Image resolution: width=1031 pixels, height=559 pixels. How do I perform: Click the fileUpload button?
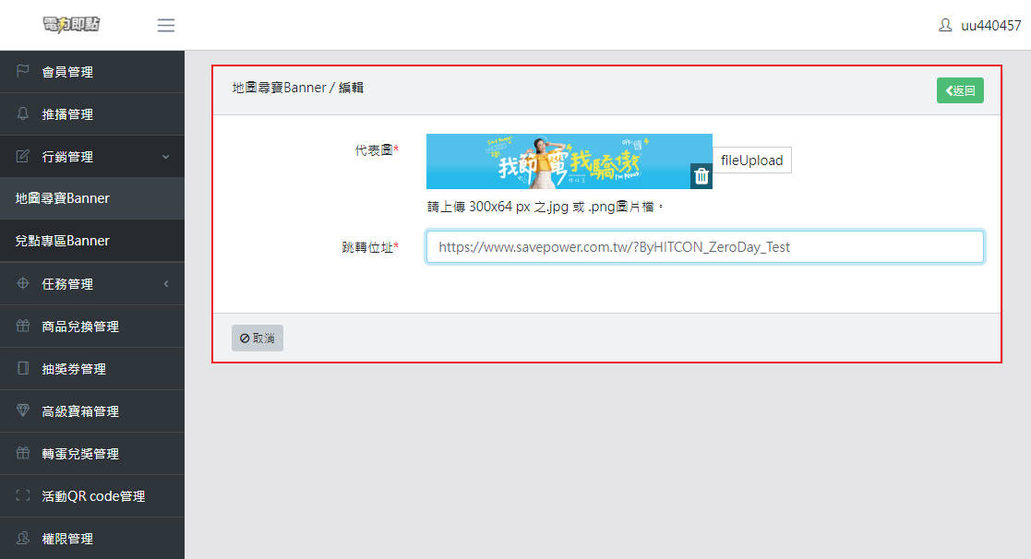751,161
